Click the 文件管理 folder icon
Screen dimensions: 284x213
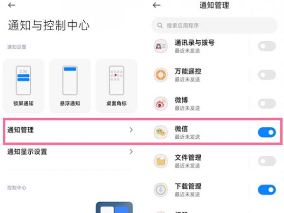(x=160, y=161)
